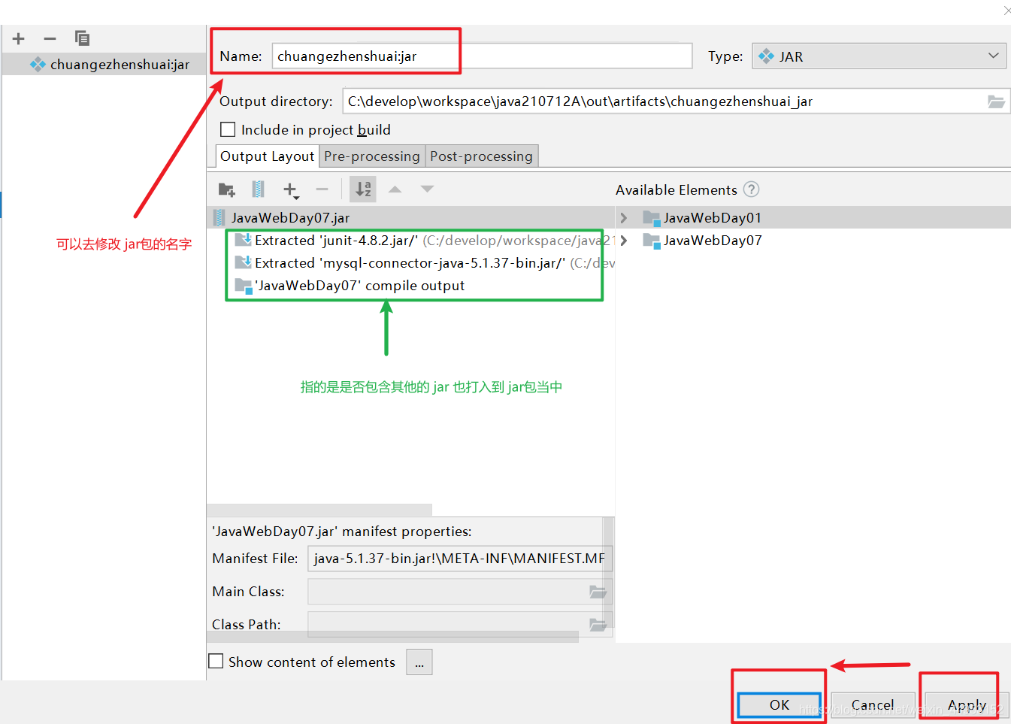Screen dimensions: 1011x724
Task: Click the Name input field
Action: pyautogui.click(x=482, y=56)
